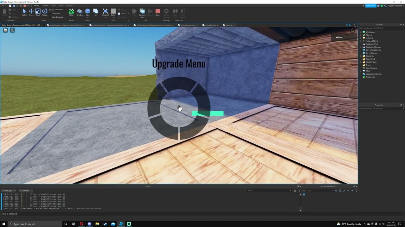Viewport: 405px width, 227px height.
Task: Switch to the MODEL ribbon tab
Action: pyautogui.click(x=46, y=6)
